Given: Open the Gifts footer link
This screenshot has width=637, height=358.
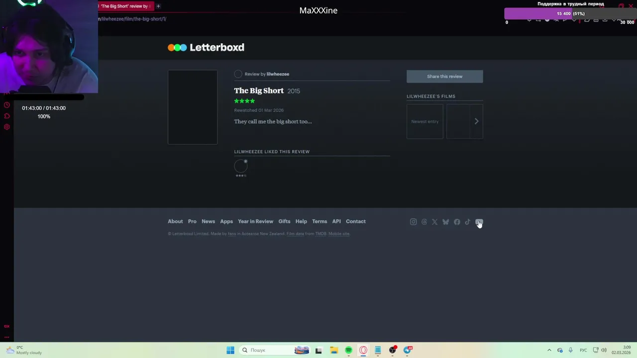Looking at the screenshot, I should click(x=284, y=221).
